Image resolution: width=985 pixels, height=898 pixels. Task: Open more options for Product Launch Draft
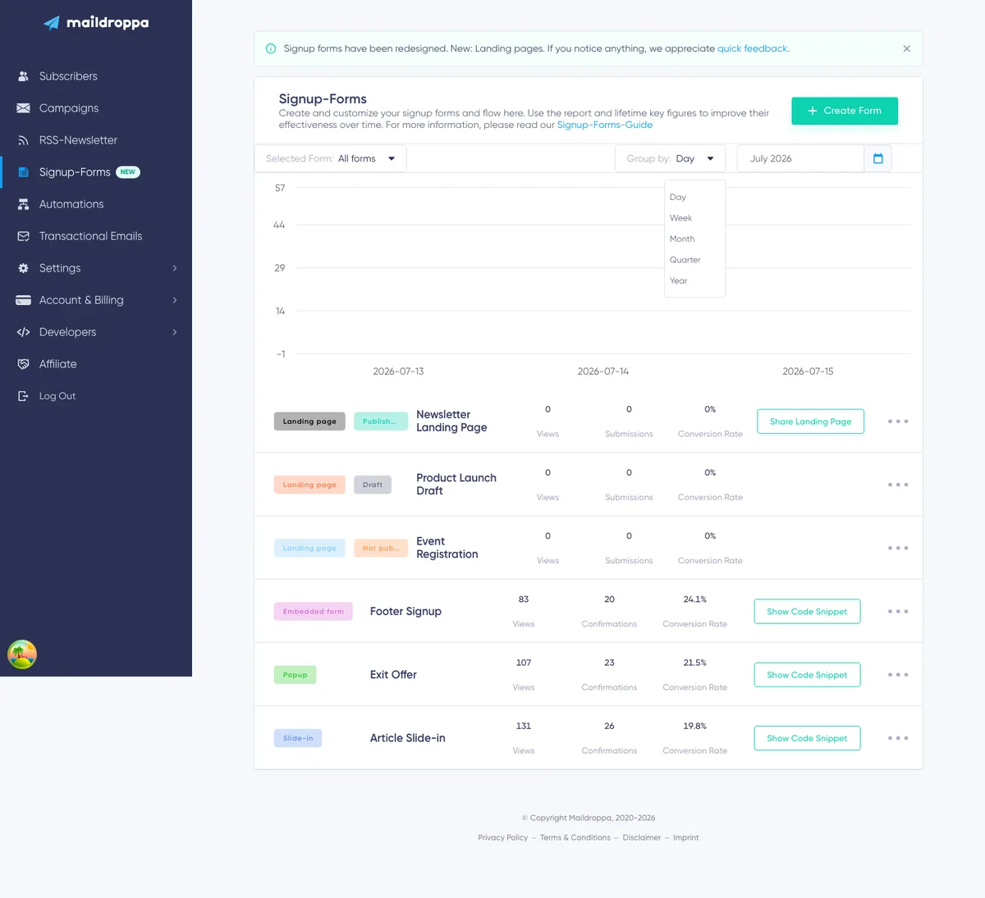point(898,485)
